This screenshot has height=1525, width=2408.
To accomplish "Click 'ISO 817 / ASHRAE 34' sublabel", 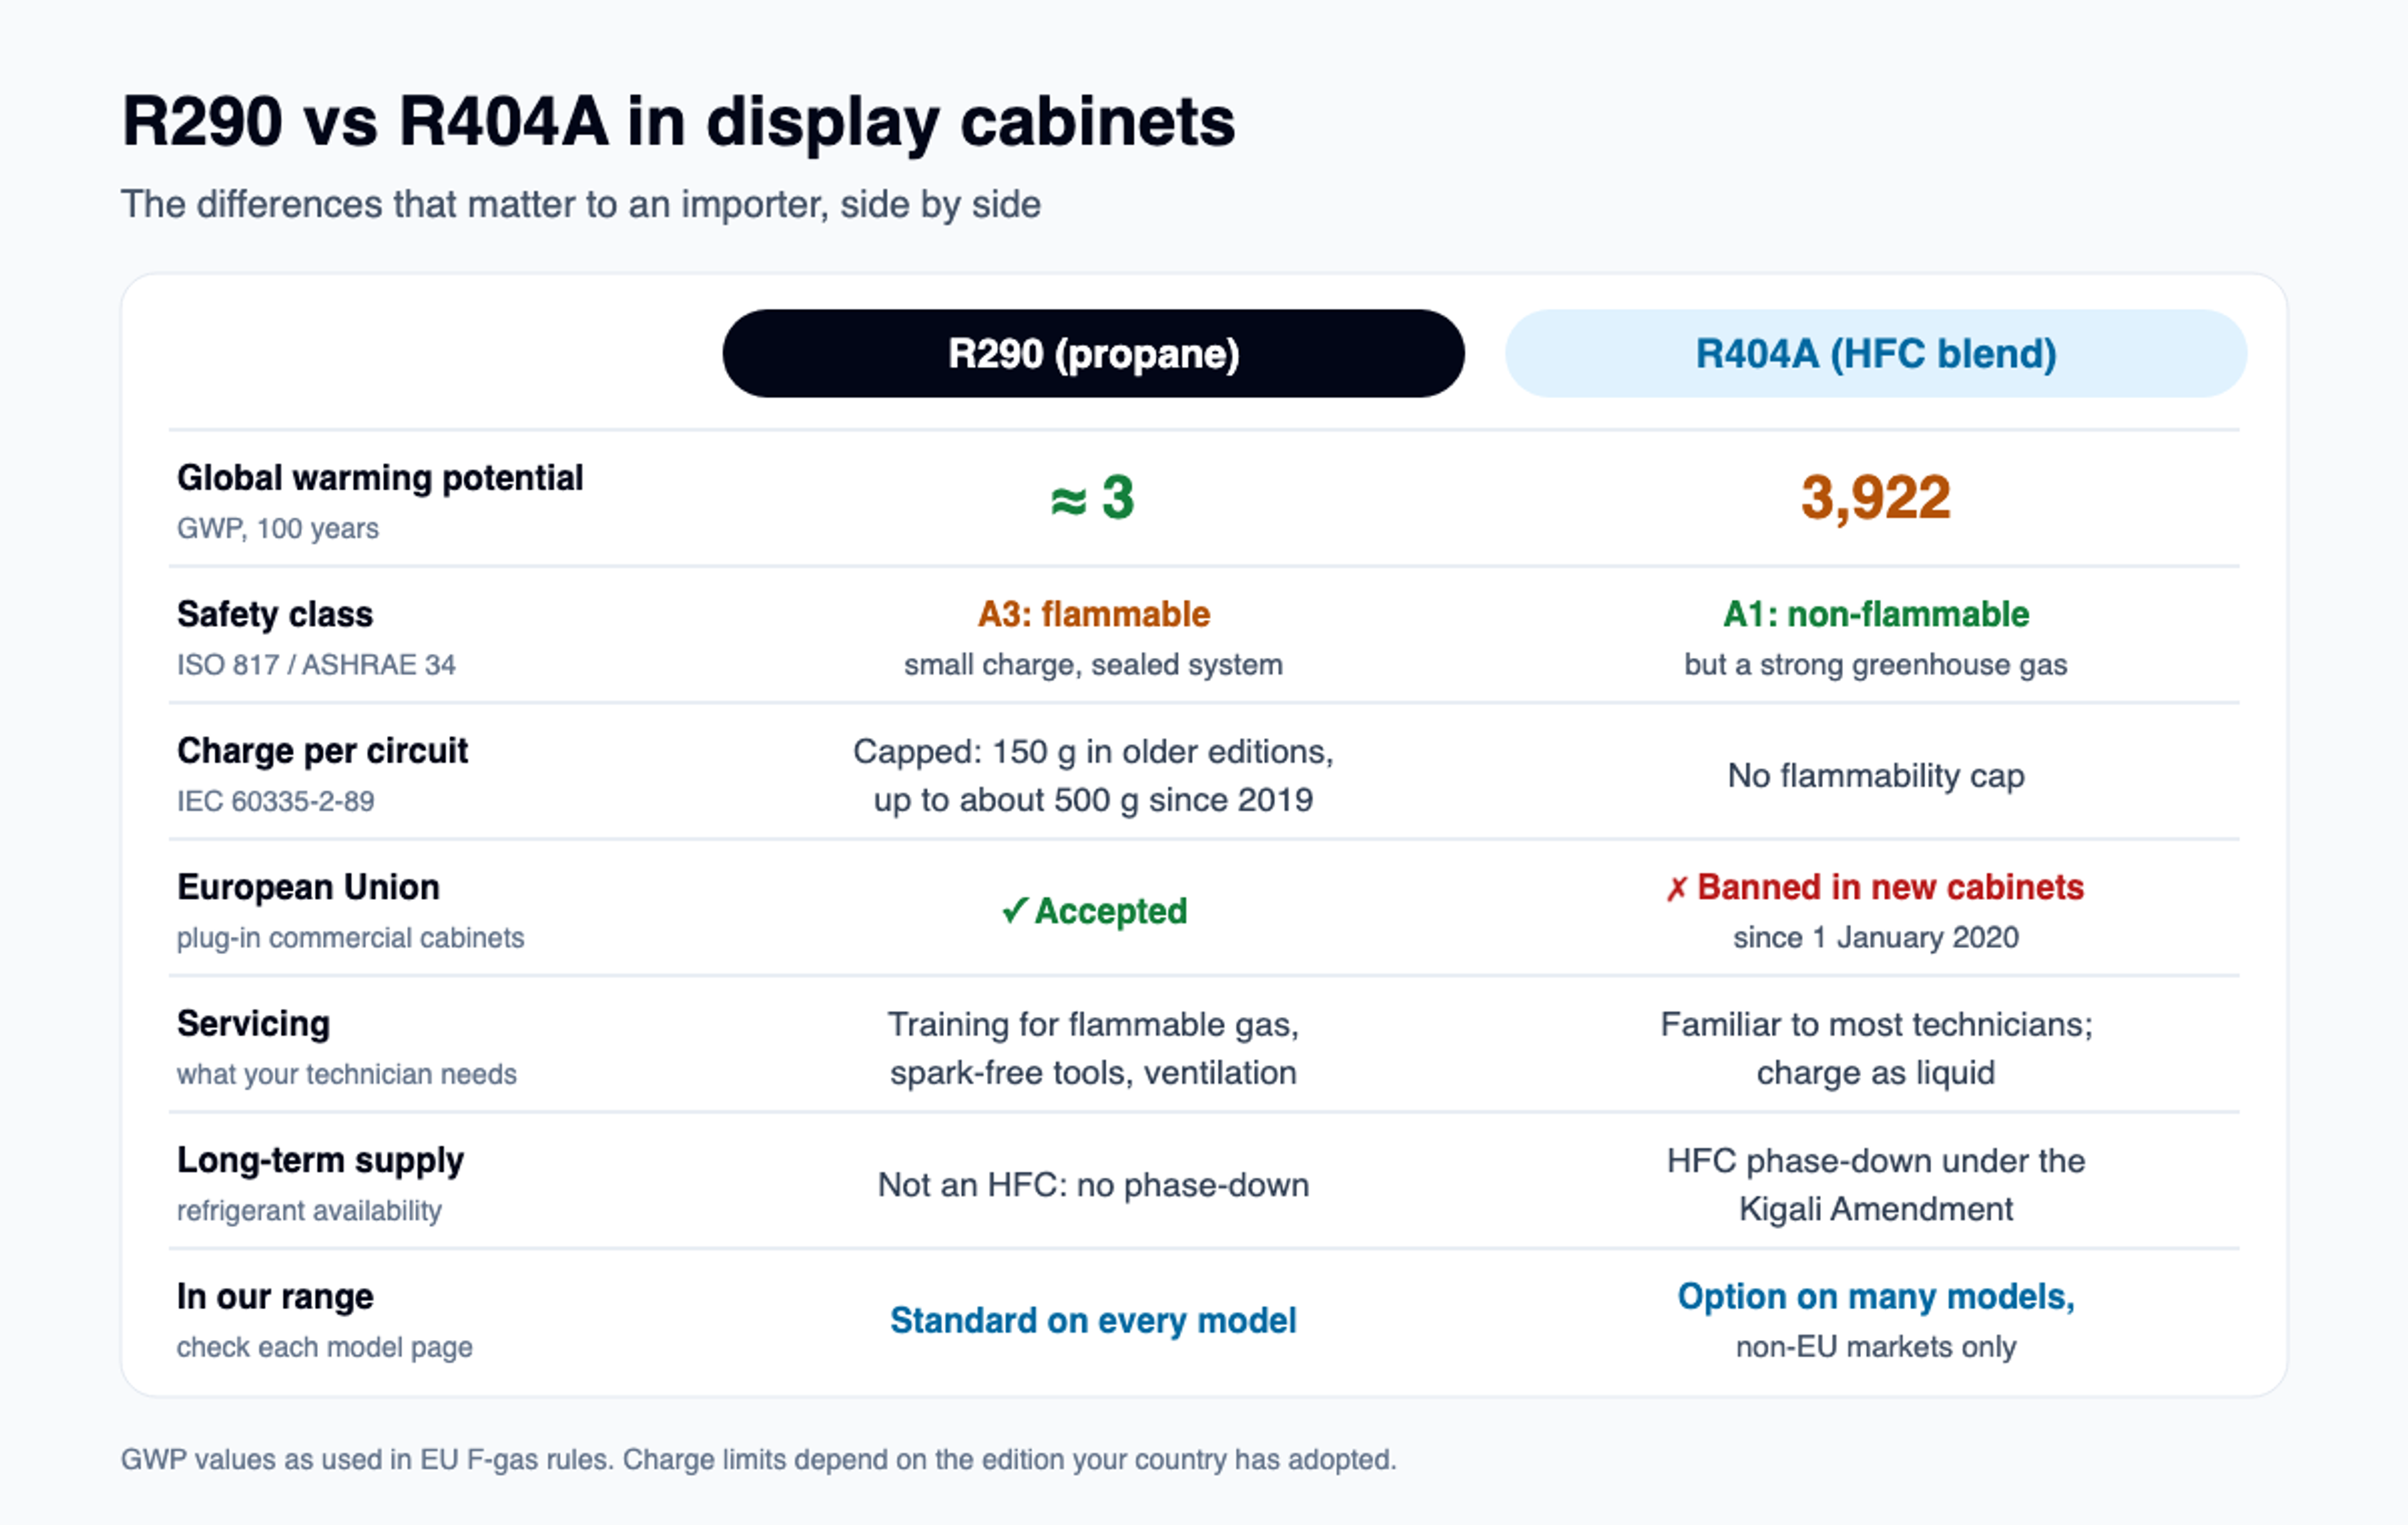I will [x=316, y=664].
